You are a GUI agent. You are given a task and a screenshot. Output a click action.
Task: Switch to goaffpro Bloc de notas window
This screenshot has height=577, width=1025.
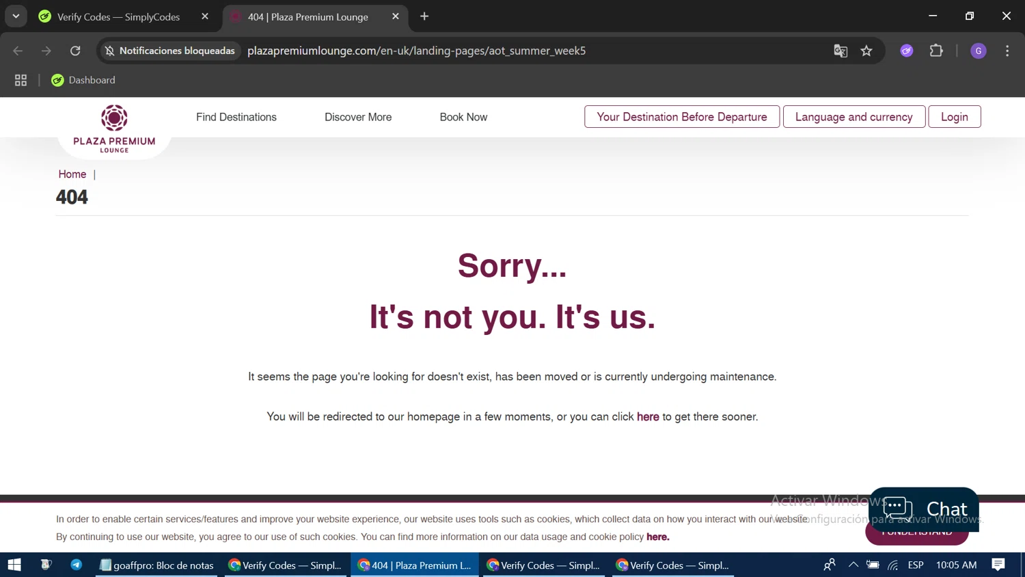[156, 565]
